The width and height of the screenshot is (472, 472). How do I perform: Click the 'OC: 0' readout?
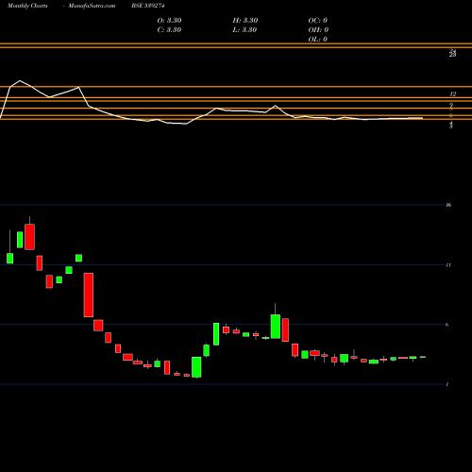coord(318,21)
